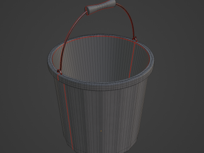Click the orange origin point on the bucket
The width and height of the screenshot is (204, 153).
coord(101,131)
